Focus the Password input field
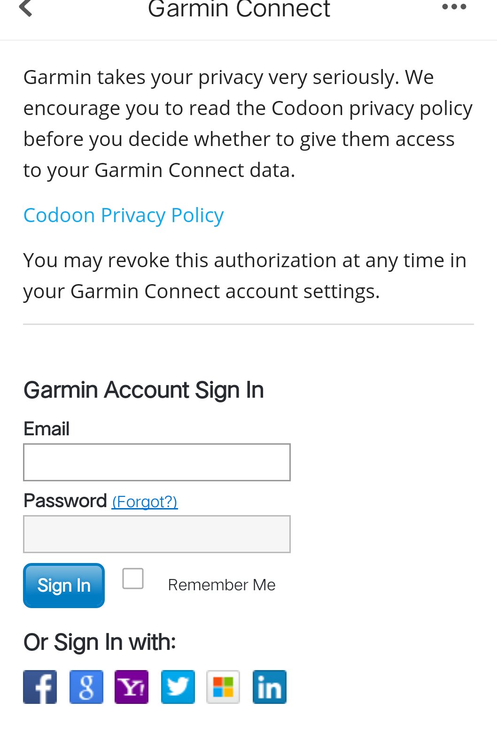Viewport: 497px width, 733px height. (x=157, y=534)
